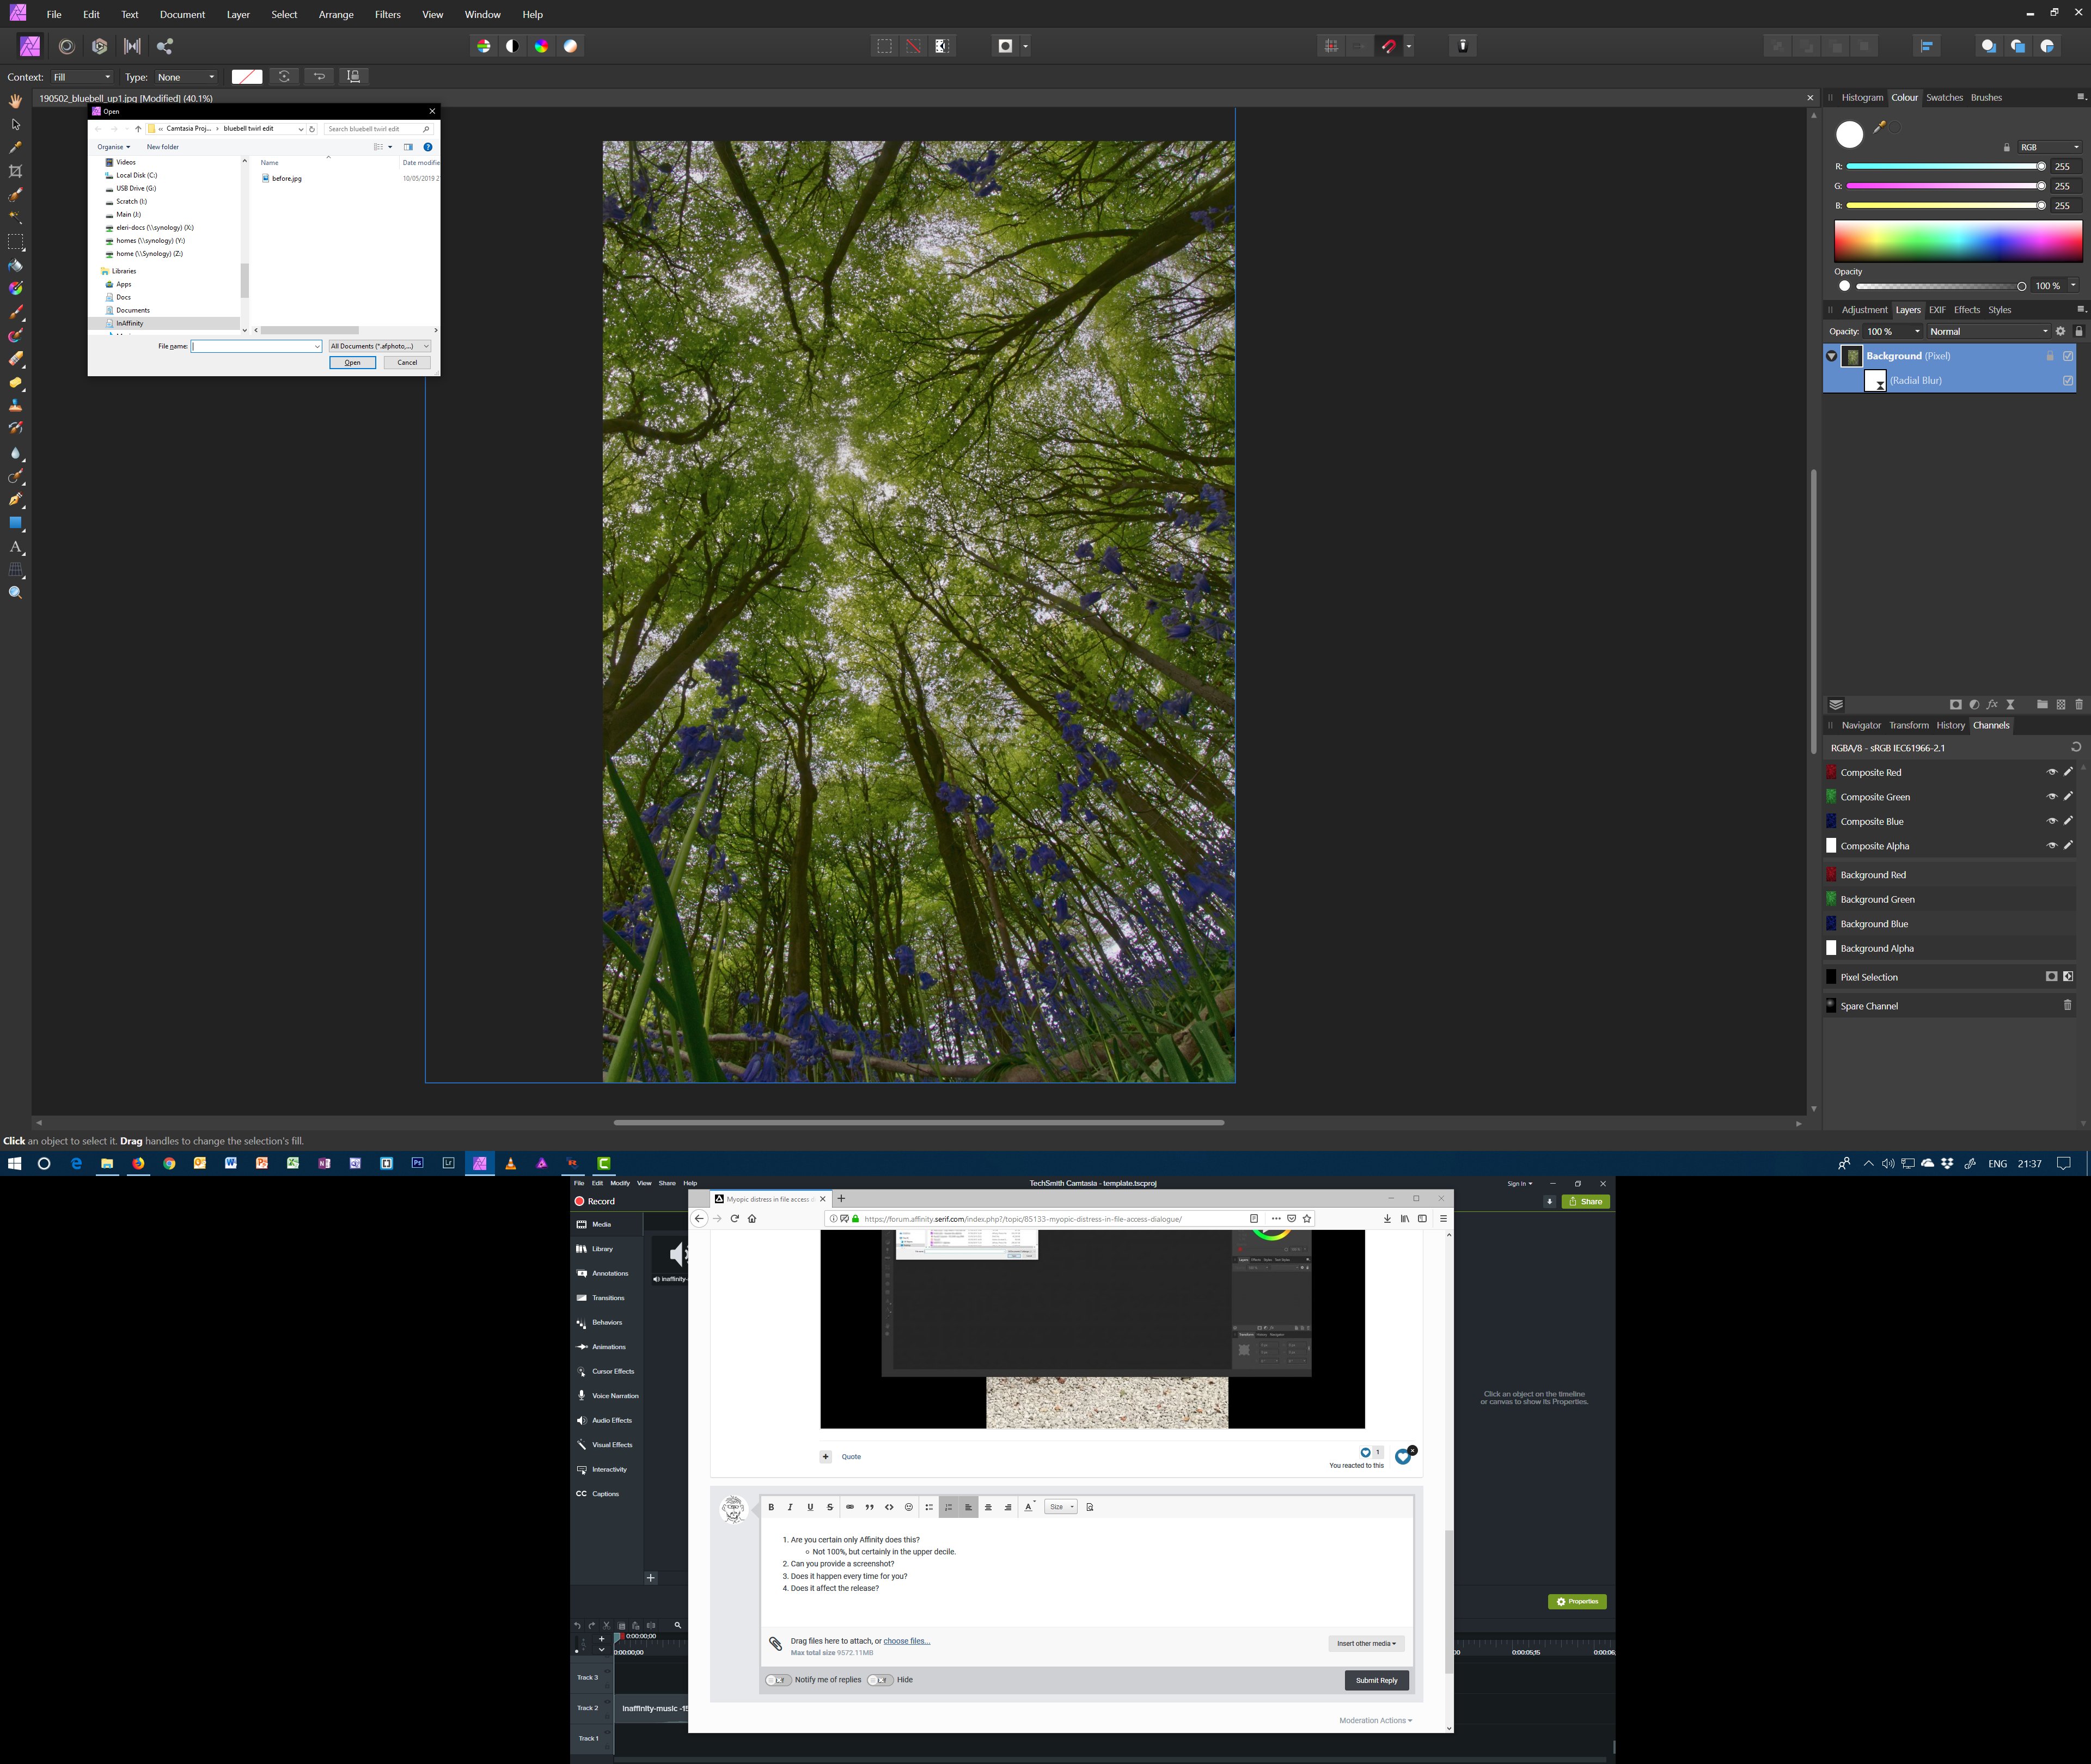Open 'Insert other media' dropdown
The width and height of the screenshot is (2091, 1764).
[1366, 1643]
